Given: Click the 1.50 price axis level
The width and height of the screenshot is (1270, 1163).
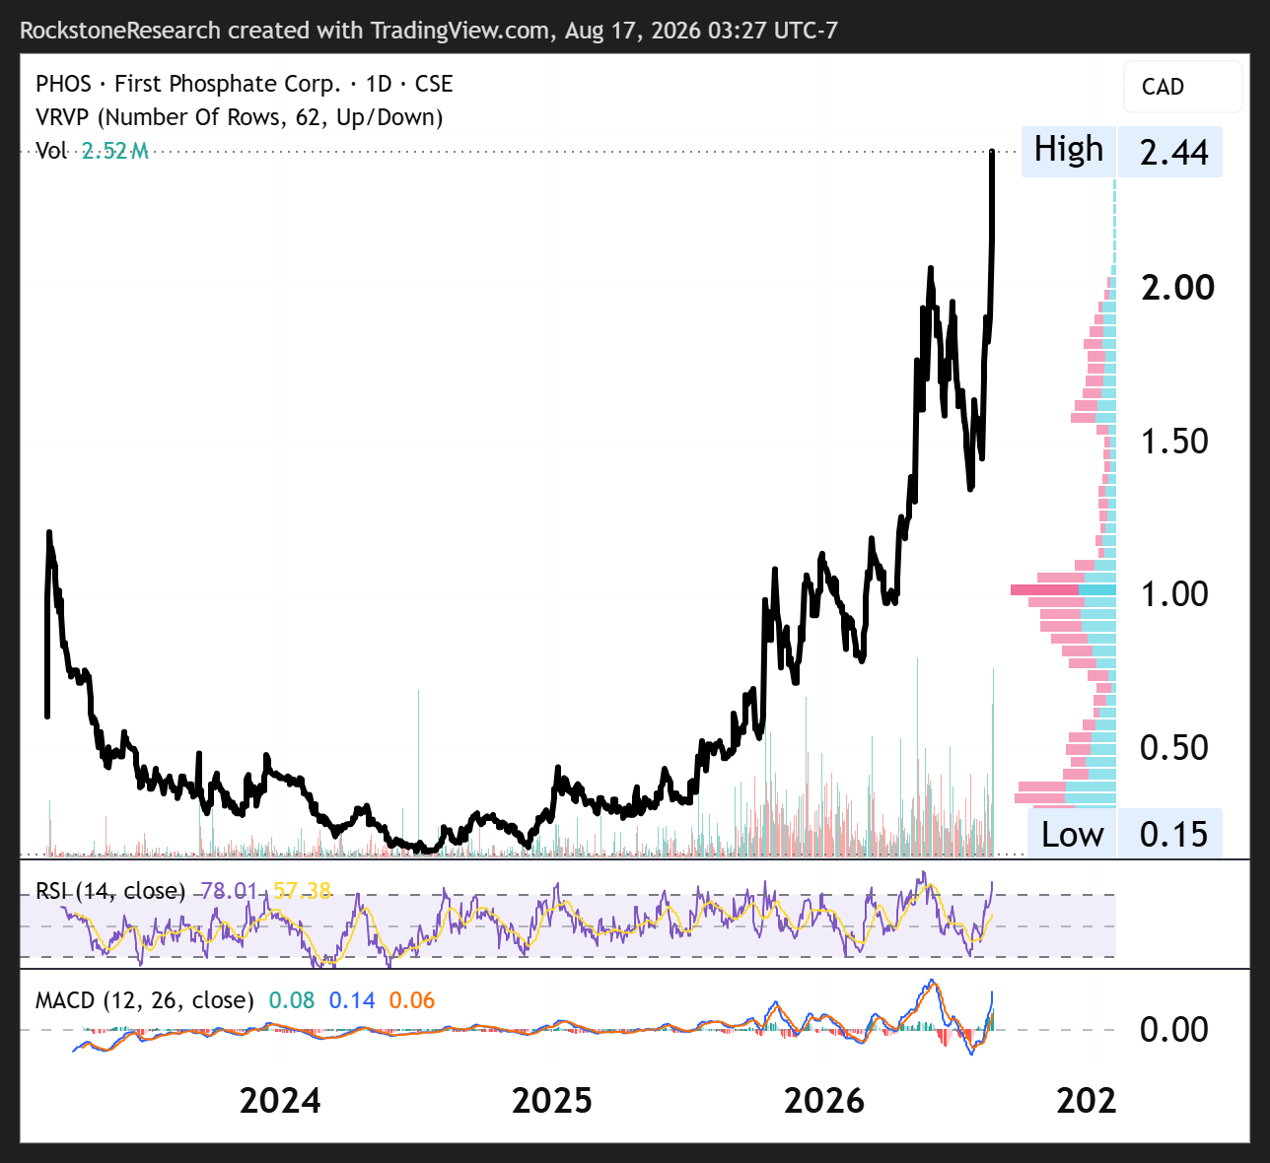Looking at the screenshot, I should click(x=1174, y=442).
